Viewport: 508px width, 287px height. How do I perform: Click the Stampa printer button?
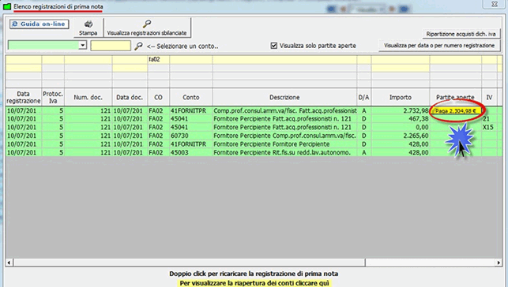click(x=88, y=28)
